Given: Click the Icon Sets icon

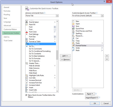Looking at the screenshot, I should click(x=27, y=78).
